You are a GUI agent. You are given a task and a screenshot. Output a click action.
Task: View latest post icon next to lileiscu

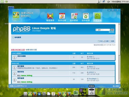95,67
